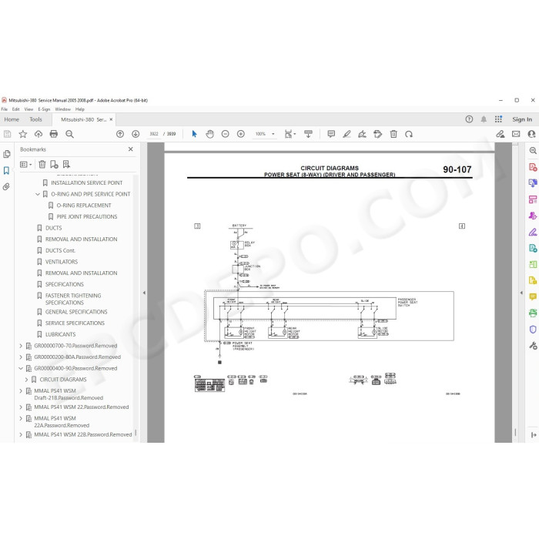The image size is (539, 539).
Task: Open Help question mark icon
Action: [x=469, y=119]
